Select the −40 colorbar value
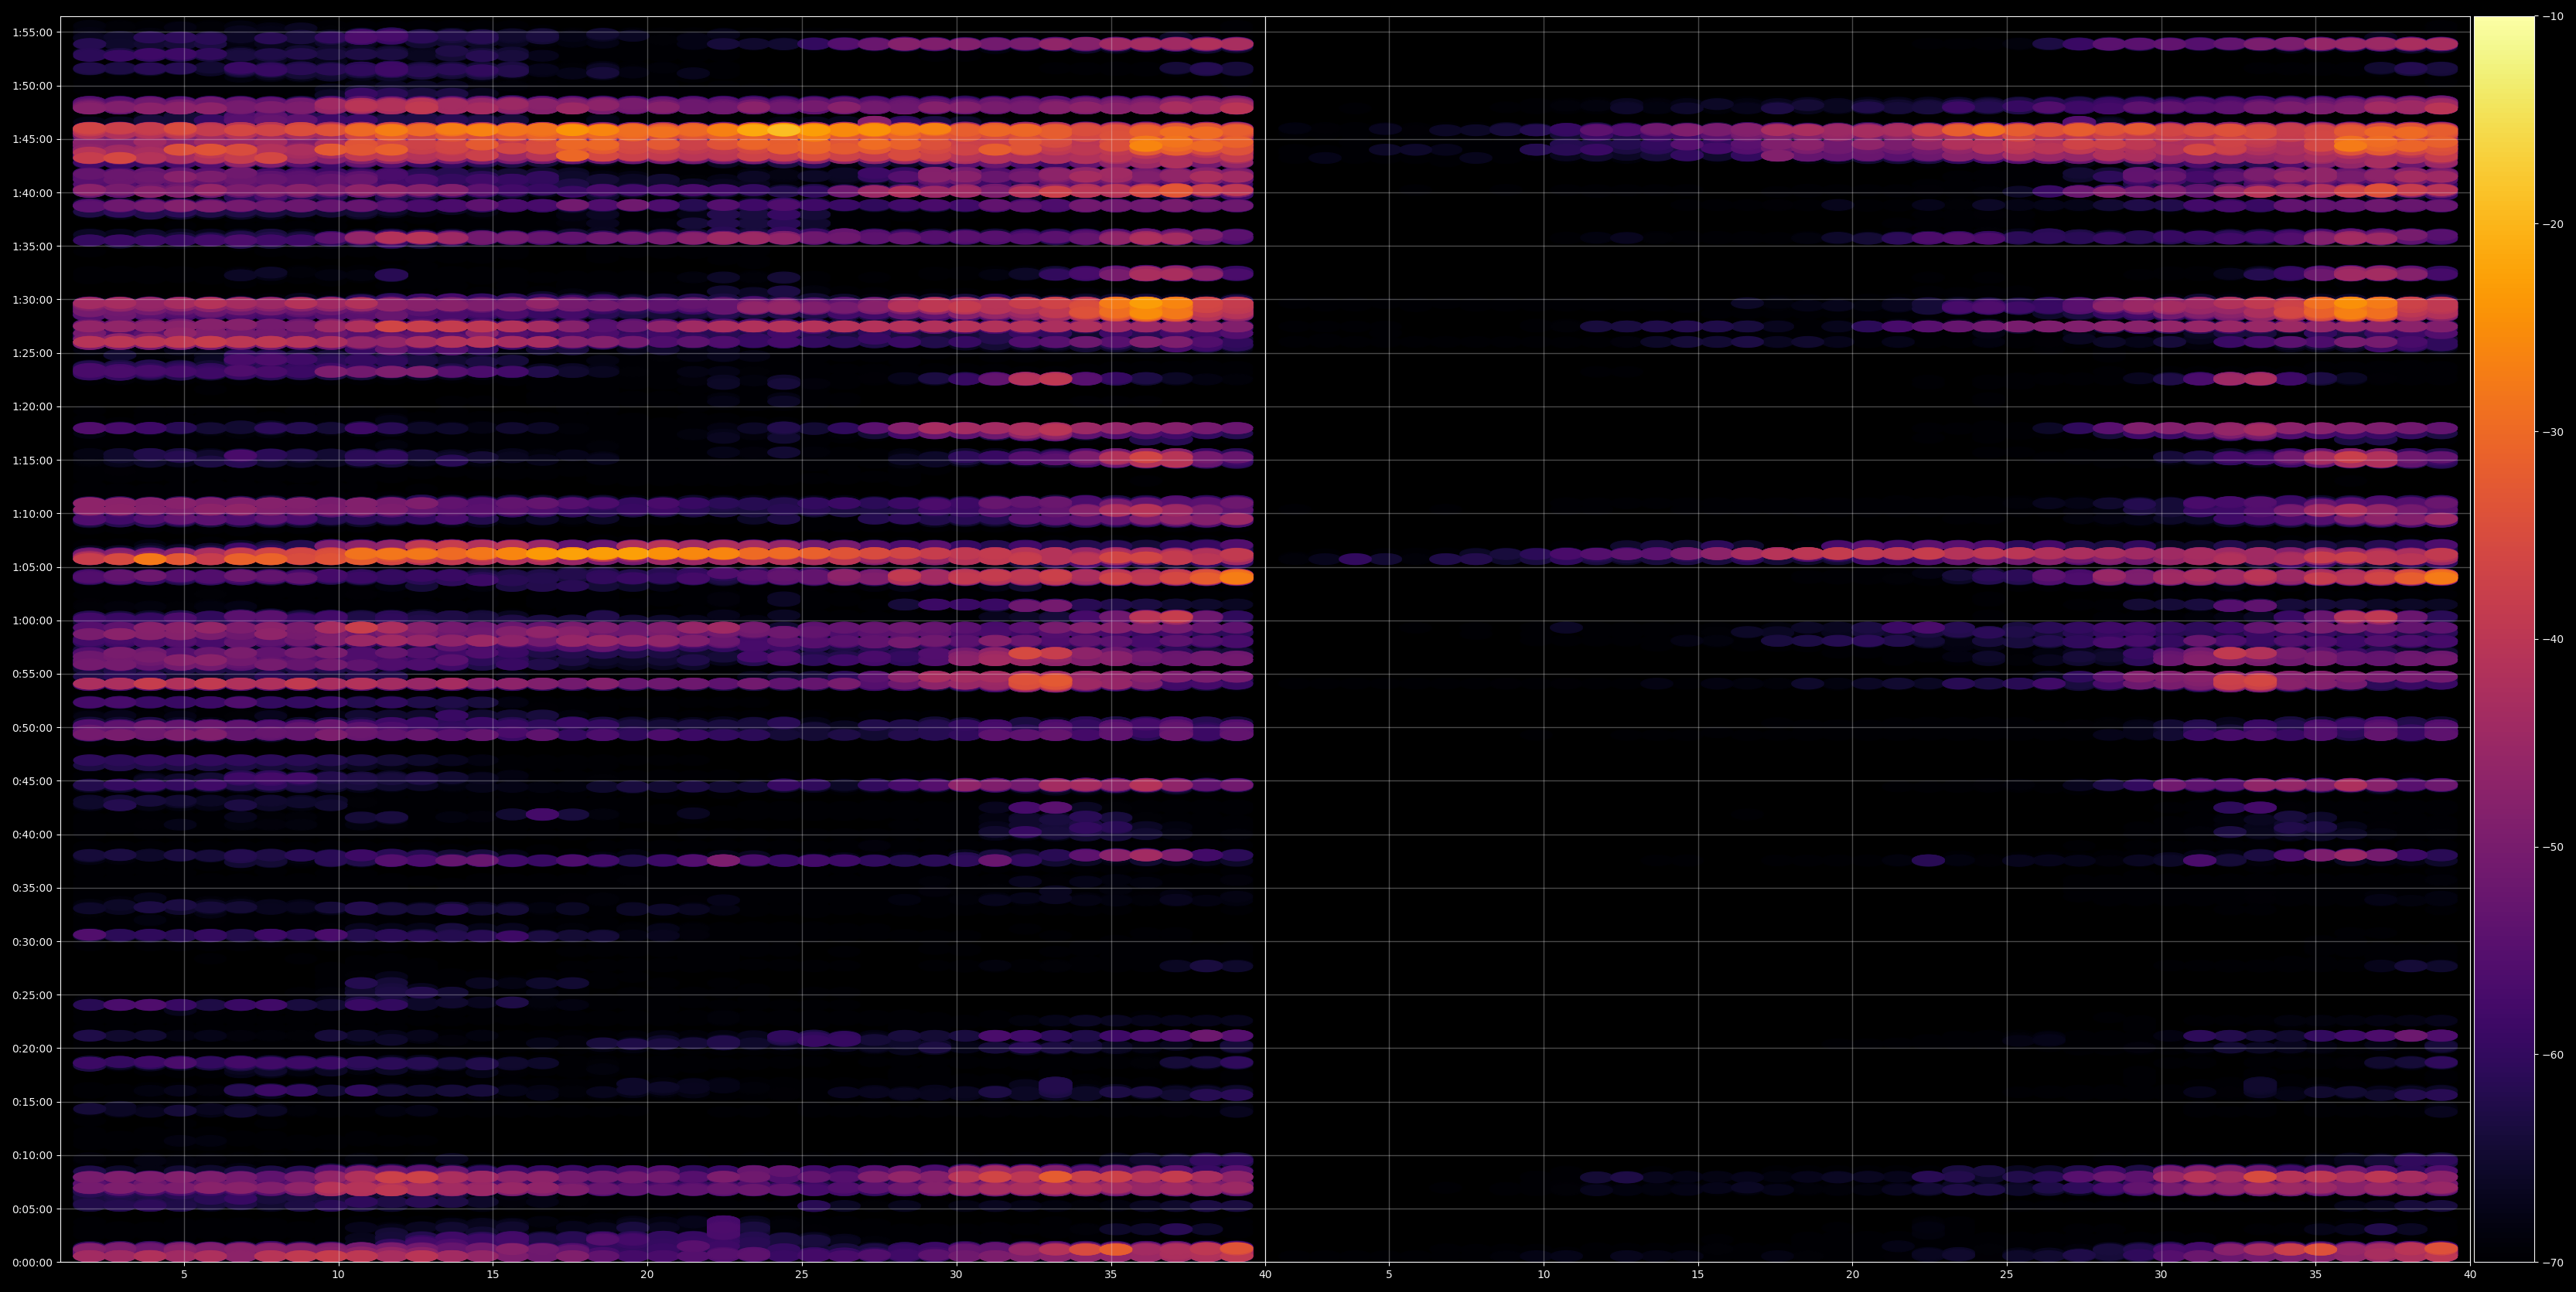 tap(2553, 640)
